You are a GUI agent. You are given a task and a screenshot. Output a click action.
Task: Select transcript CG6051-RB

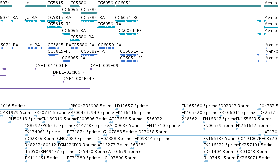pos(190,34)
